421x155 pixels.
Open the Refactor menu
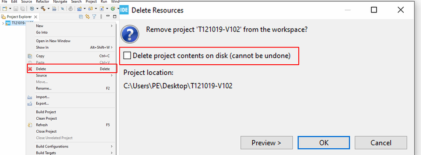pyautogui.click(x=43, y=2)
